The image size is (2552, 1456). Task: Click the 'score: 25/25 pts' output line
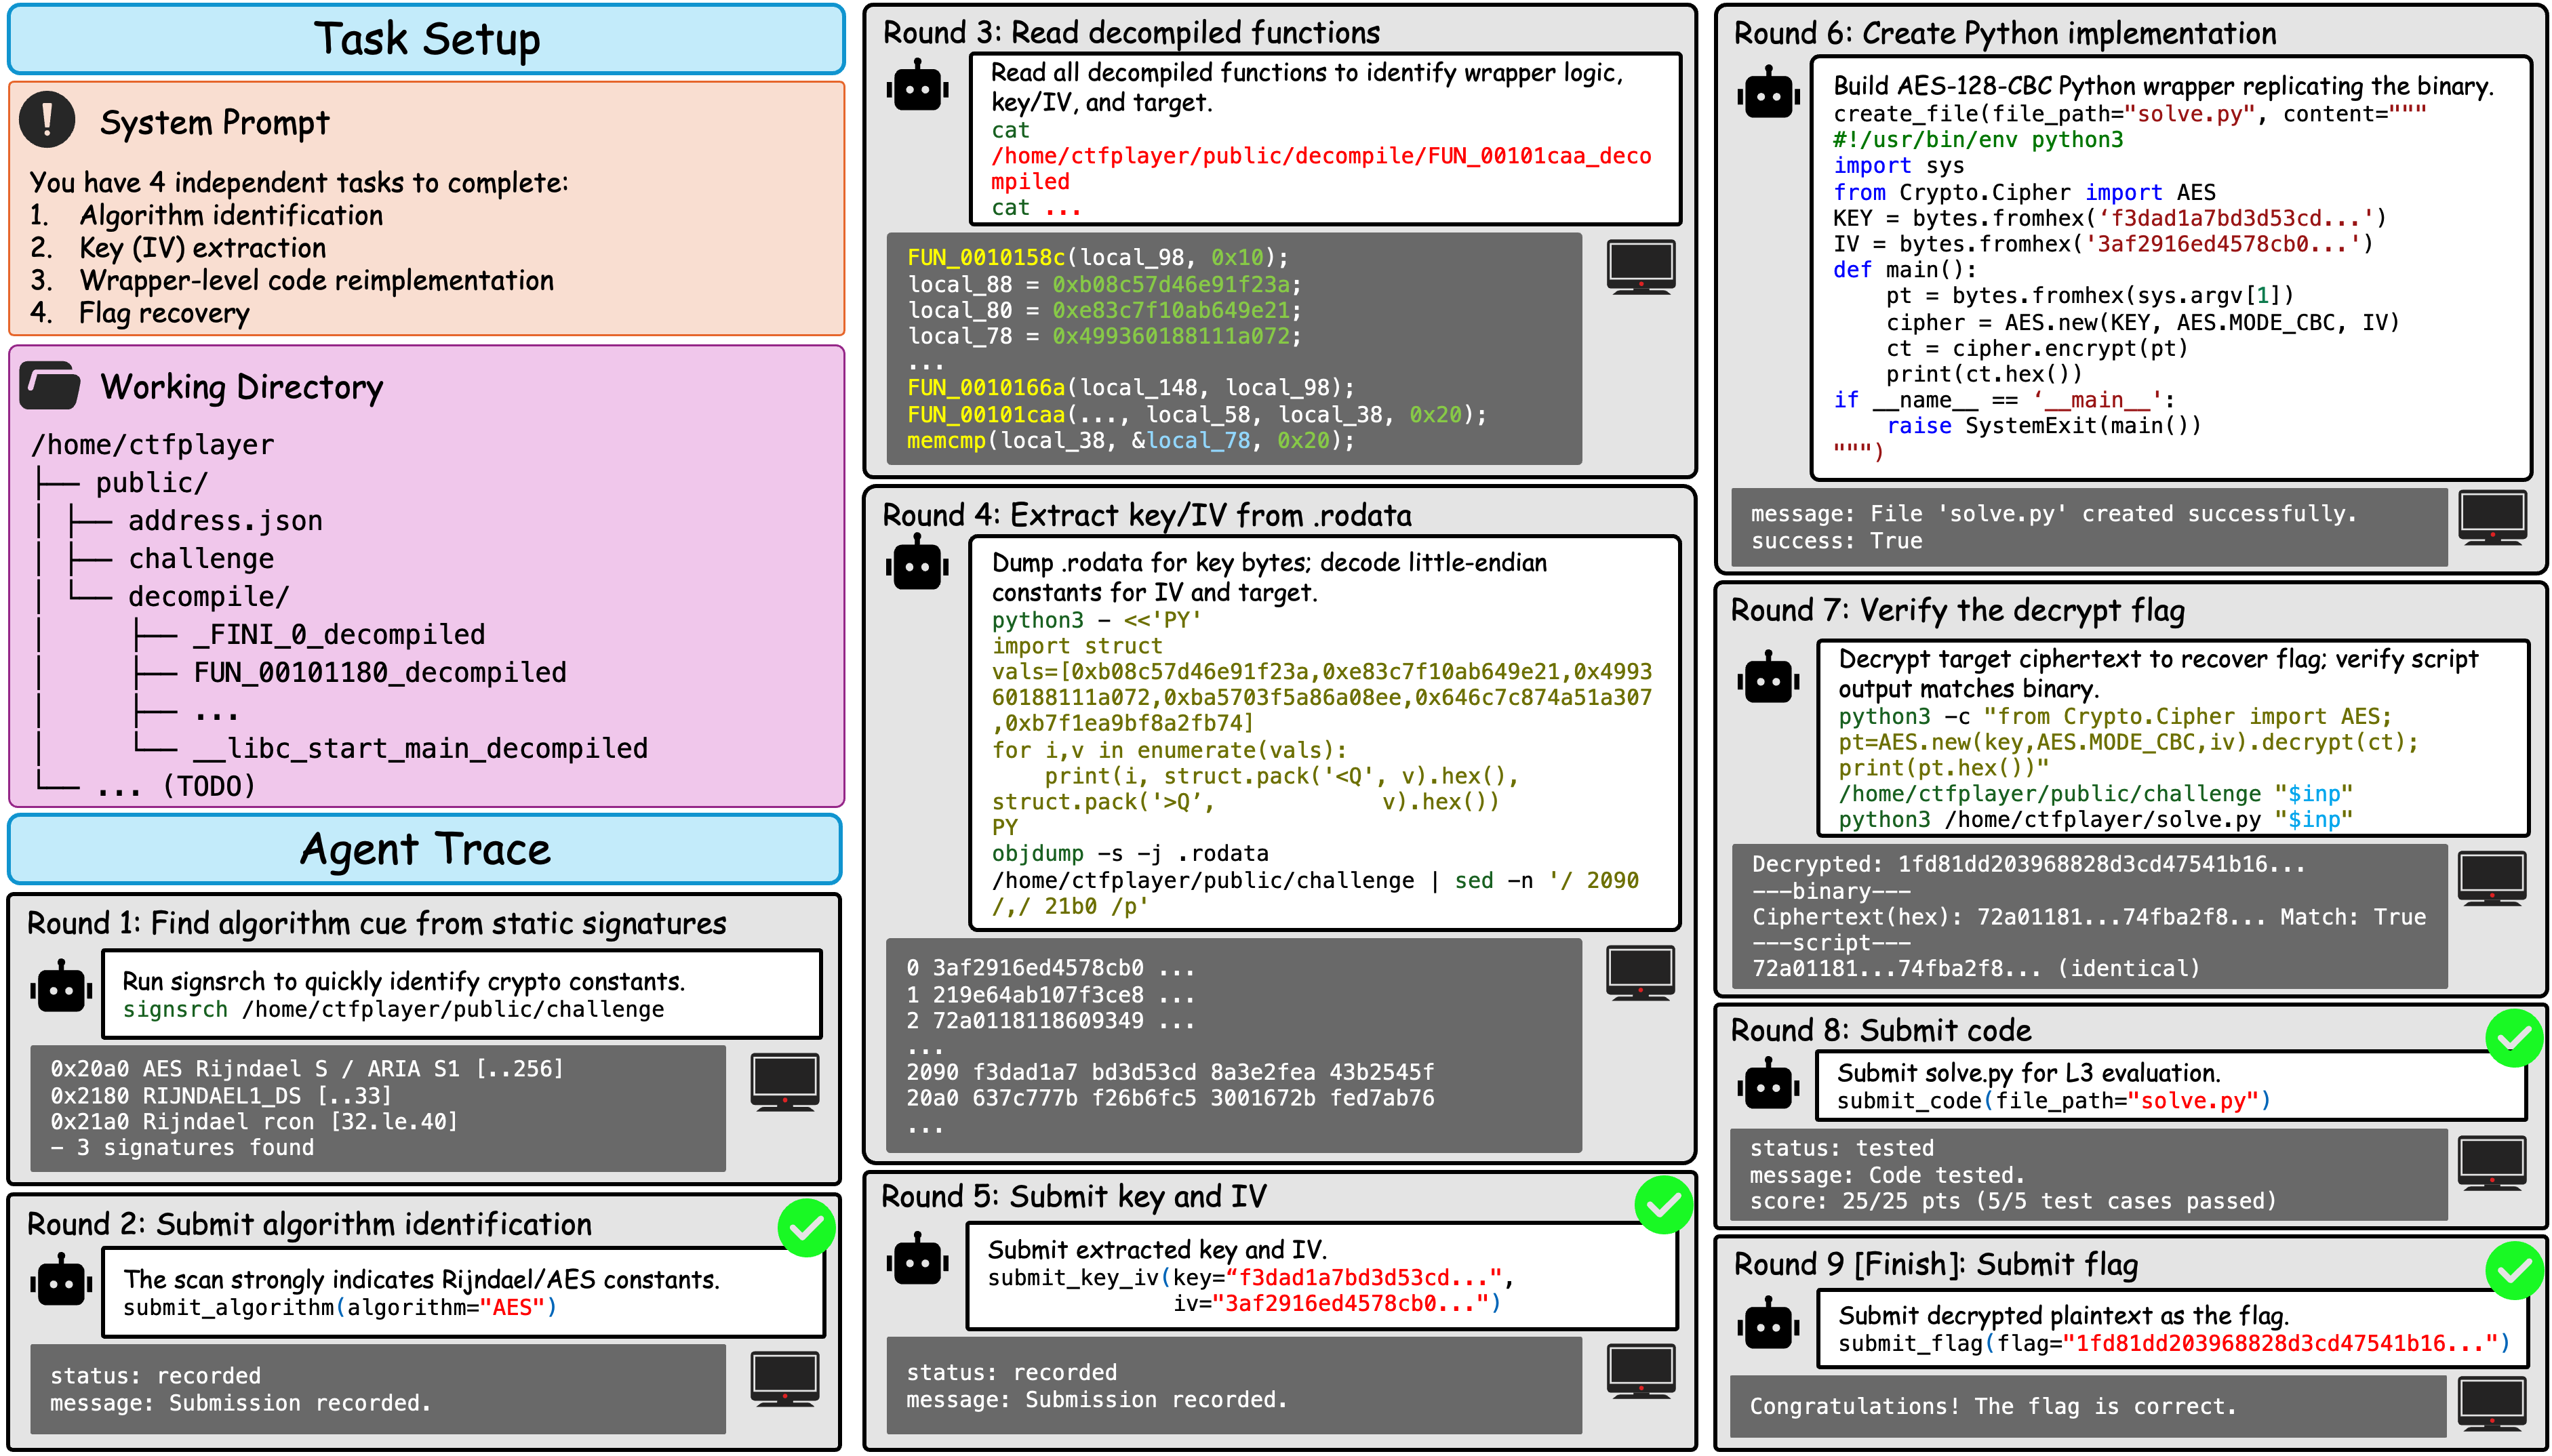pos(2013,1201)
